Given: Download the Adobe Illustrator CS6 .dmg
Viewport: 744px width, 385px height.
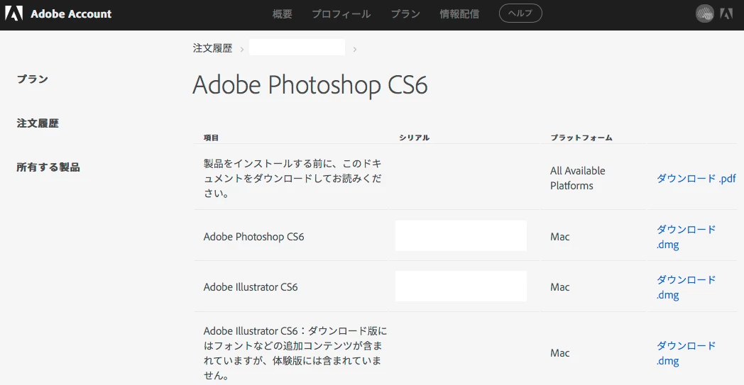Looking at the screenshot, I should pyautogui.click(x=686, y=287).
